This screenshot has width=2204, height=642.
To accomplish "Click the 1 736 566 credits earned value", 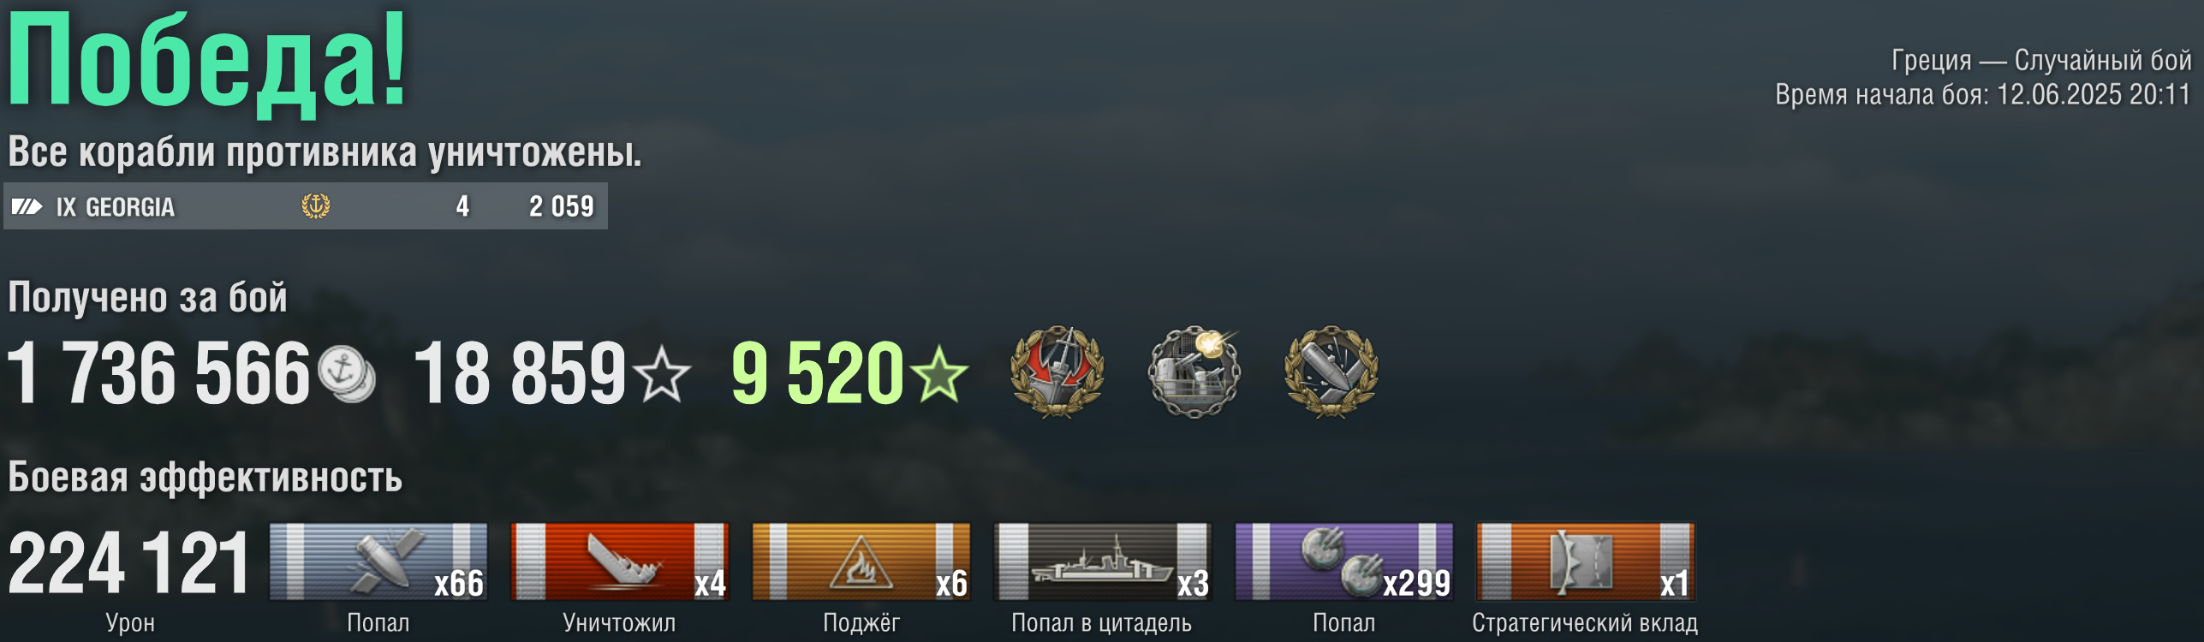I will pyautogui.click(x=159, y=372).
